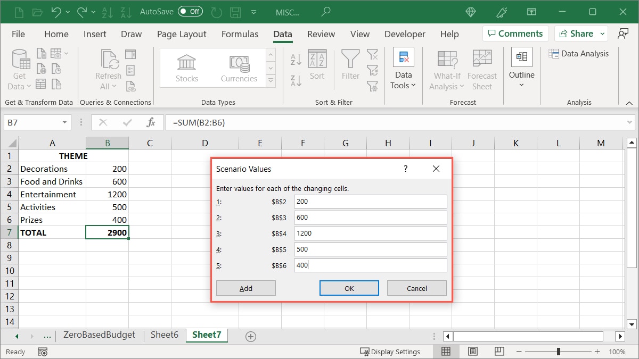This screenshot has height=359, width=639.
Task: Open Page Break Preview from status bar
Action: (x=499, y=351)
